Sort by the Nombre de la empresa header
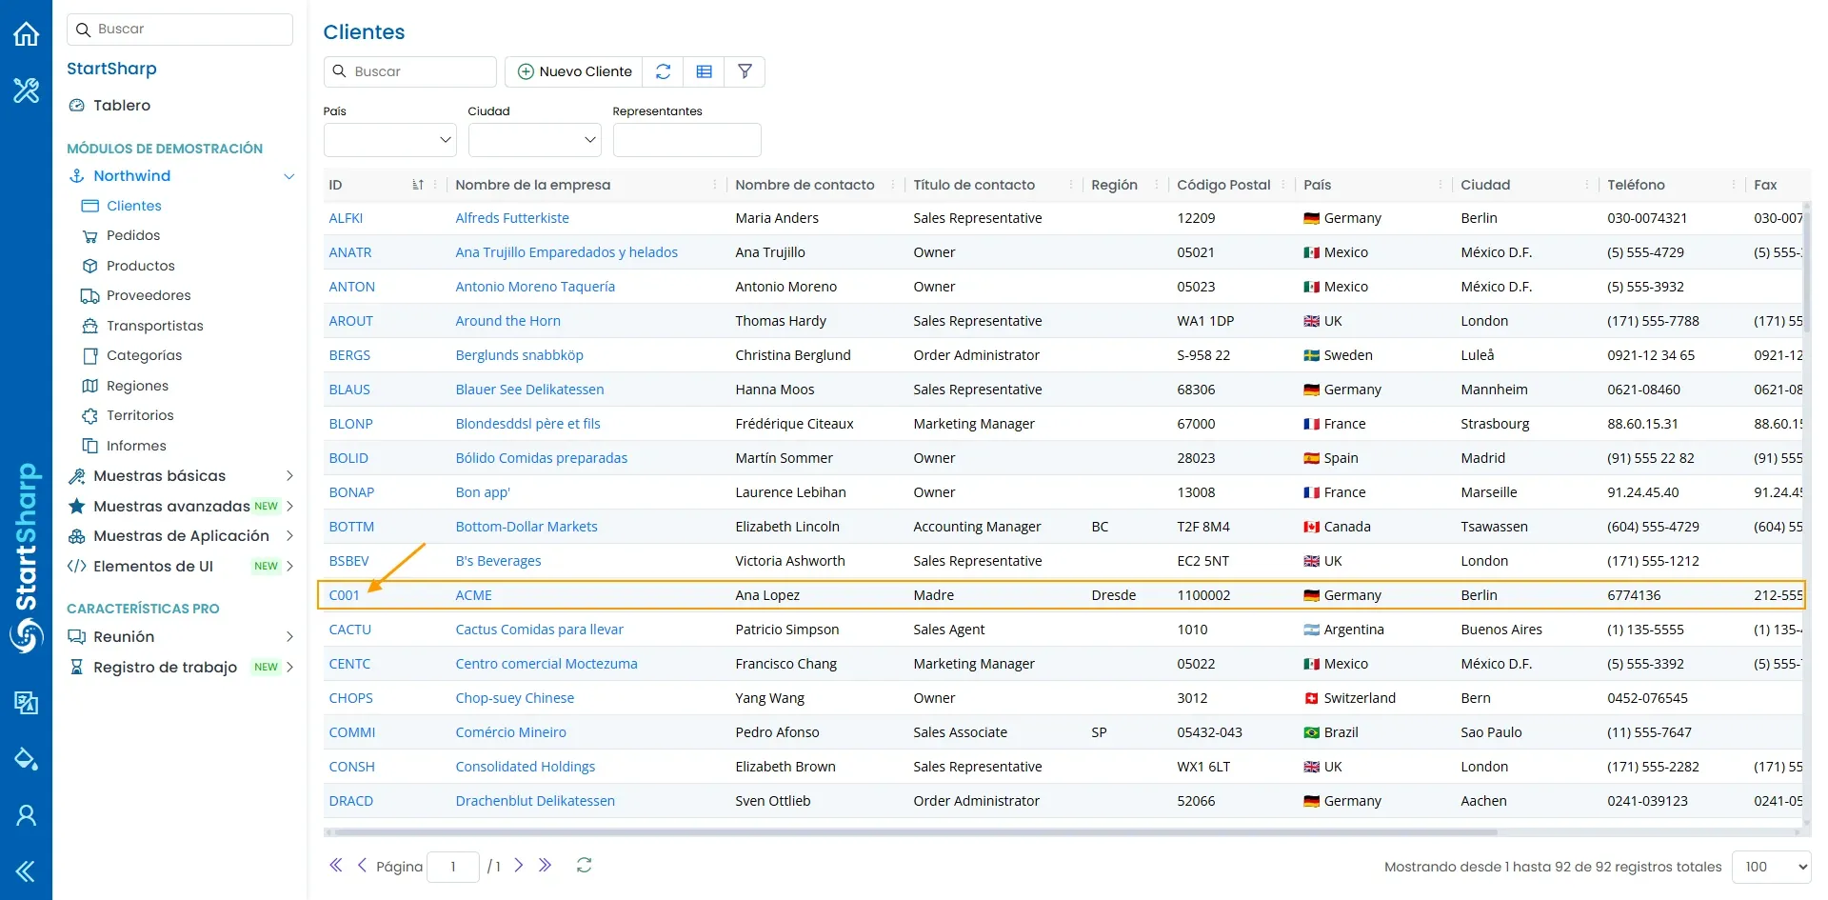The image size is (1828, 900). (x=532, y=185)
